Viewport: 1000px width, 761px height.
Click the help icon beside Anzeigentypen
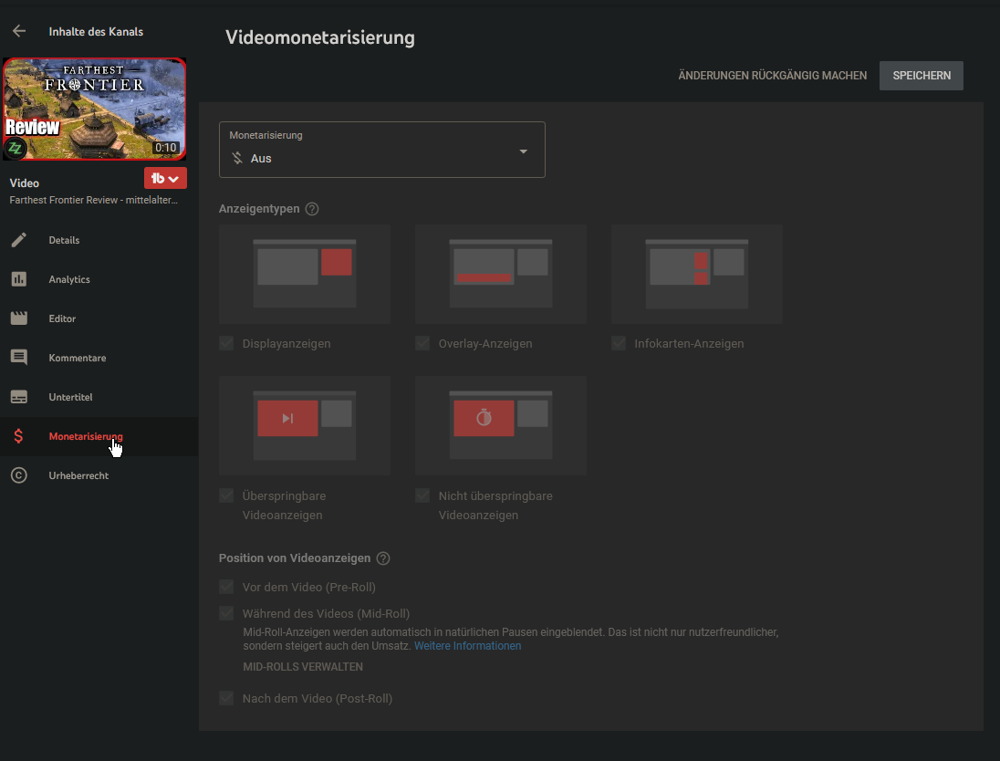(x=312, y=209)
